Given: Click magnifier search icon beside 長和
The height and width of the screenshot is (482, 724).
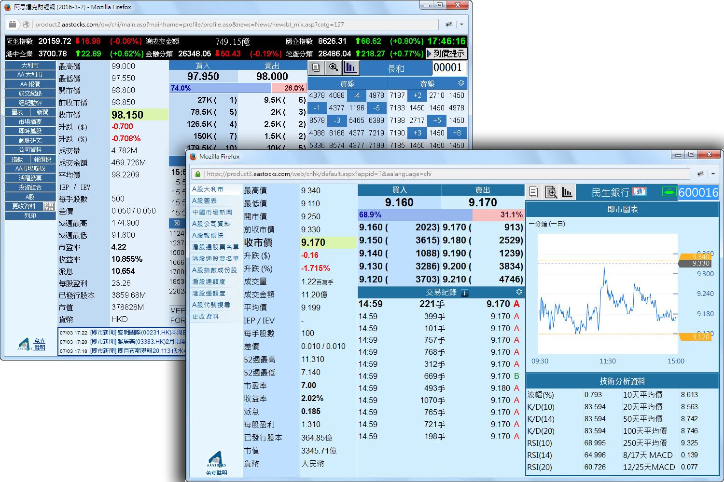Looking at the screenshot, I should [334, 67].
